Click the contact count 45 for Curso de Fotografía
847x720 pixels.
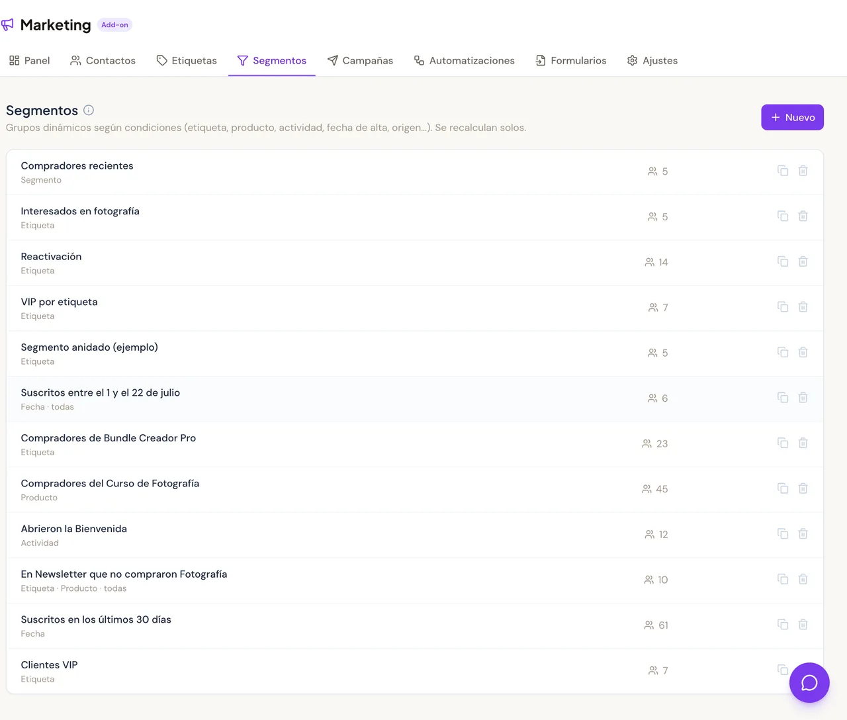(x=655, y=489)
